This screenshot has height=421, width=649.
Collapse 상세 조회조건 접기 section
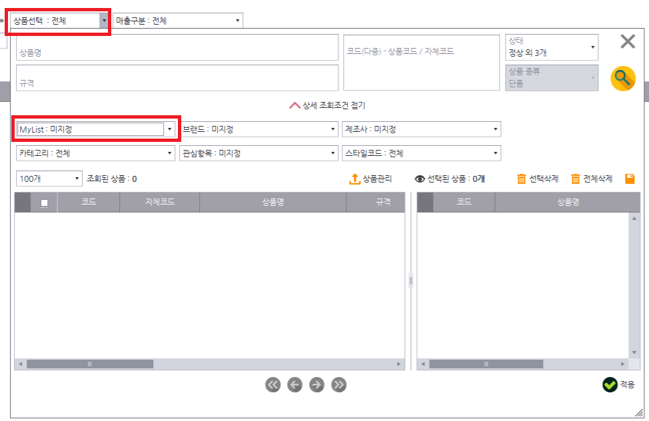(x=326, y=105)
